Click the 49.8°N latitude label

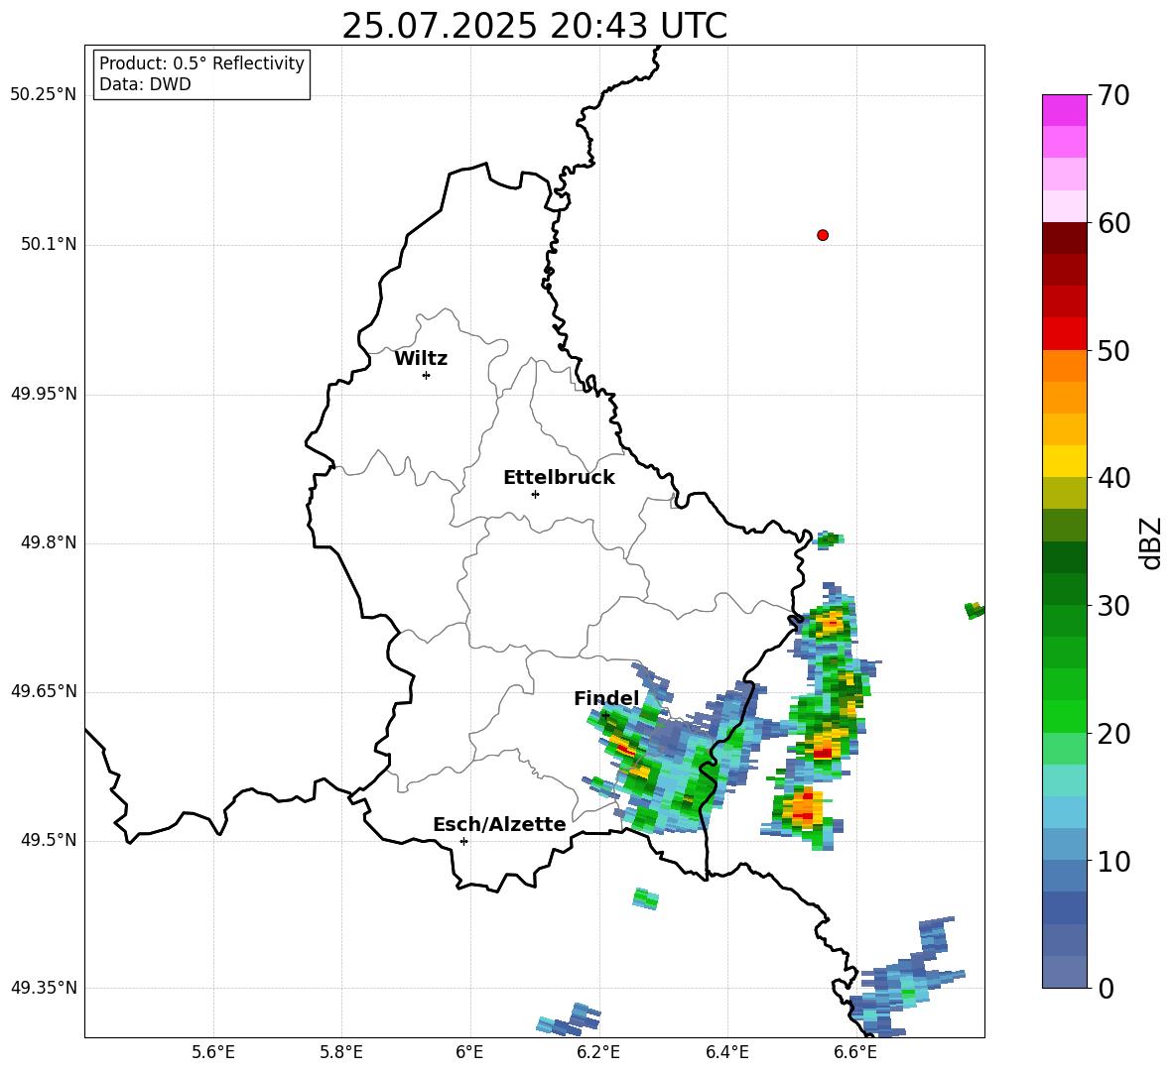pyautogui.click(x=49, y=542)
